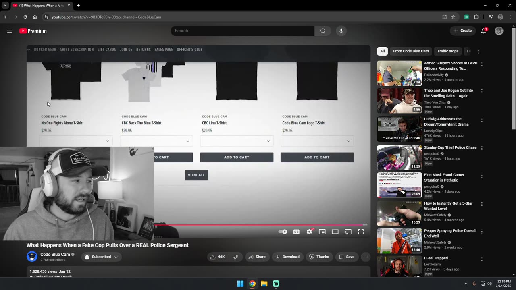Open Code Blue Cam channel name link
The width and height of the screenshot is (516, 290).
(x=55, y=255)
